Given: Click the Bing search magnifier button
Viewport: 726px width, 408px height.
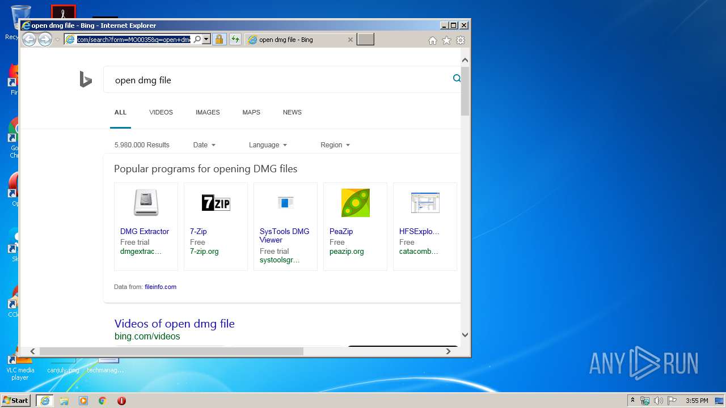Looking at the screenshot, I should pos(457,78).
